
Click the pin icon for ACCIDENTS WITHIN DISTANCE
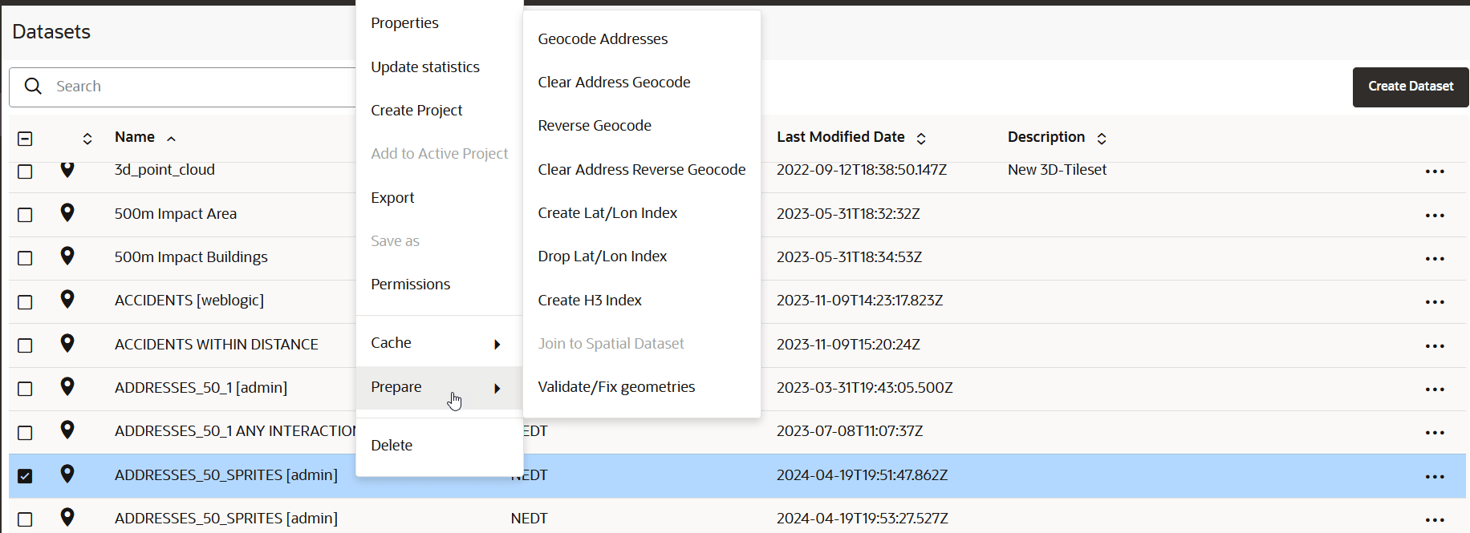tap(67, 343)
